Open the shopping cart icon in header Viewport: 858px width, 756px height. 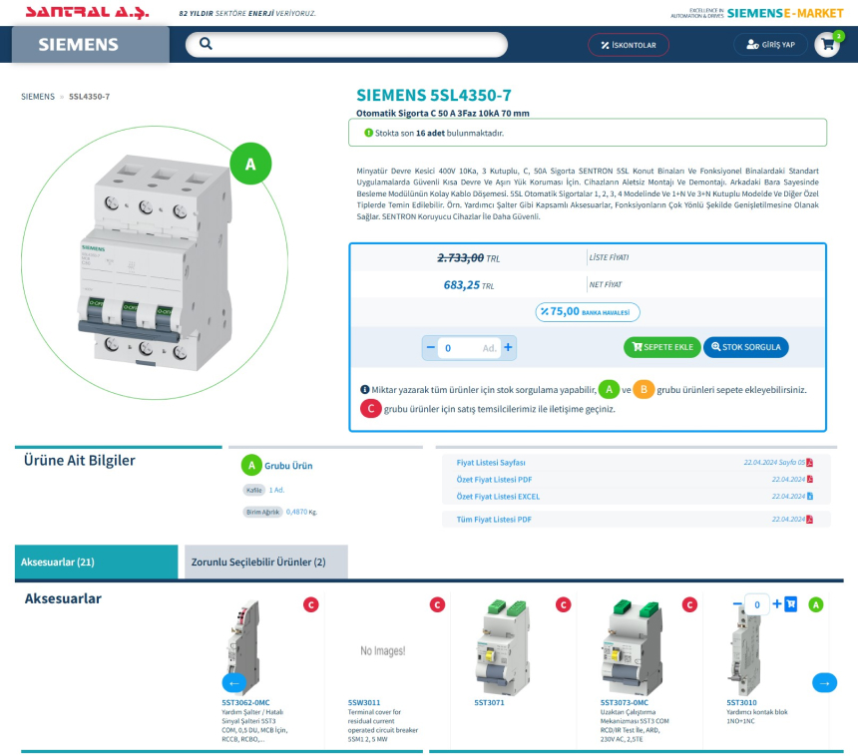(x=826, y=45)
